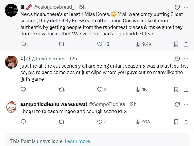Open the Learn more link
The image size is (194, 146).
pyautogui.click(x=77, y=141)
